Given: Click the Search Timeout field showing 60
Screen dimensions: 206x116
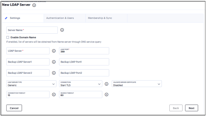Looking at the screenshot, I should pyautogui.click(x=80, y=95).
